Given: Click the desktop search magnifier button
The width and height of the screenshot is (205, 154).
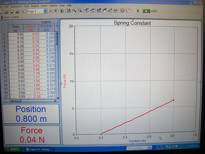Looking at the screenshot, I should pos(149,148).
